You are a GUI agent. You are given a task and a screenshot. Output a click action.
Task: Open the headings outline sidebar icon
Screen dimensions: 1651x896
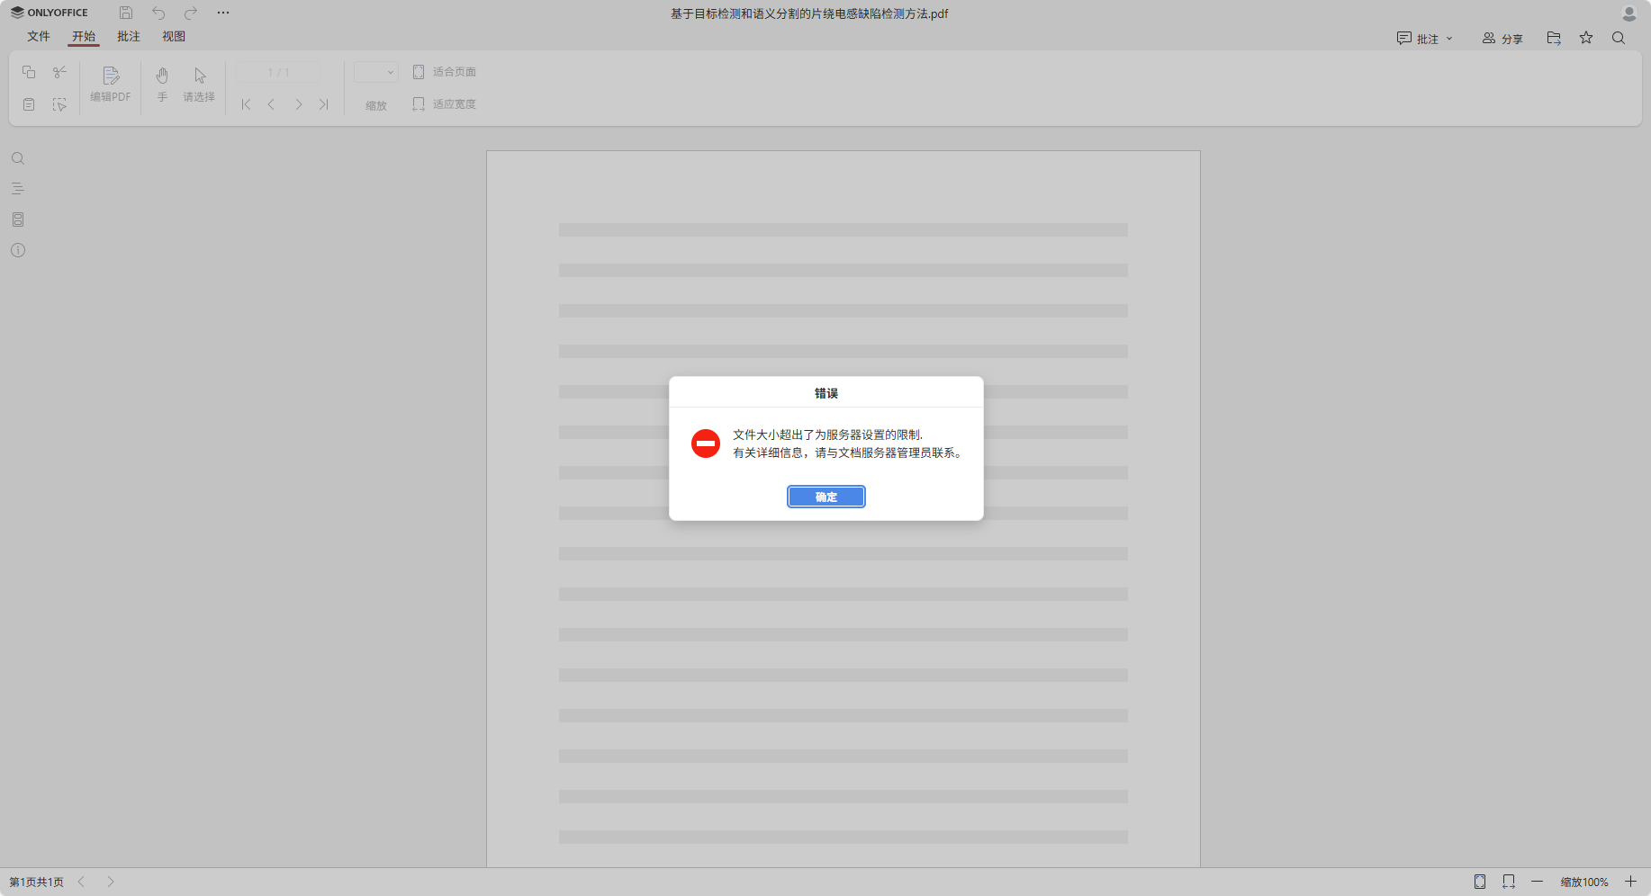pyautogui.click(x=18, y=189)
